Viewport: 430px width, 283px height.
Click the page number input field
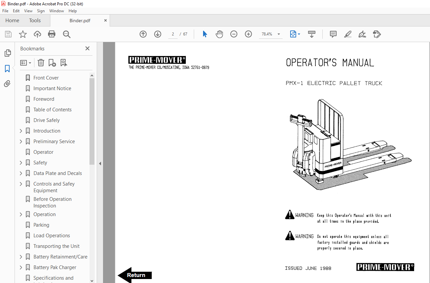click(x=173, y=34)
